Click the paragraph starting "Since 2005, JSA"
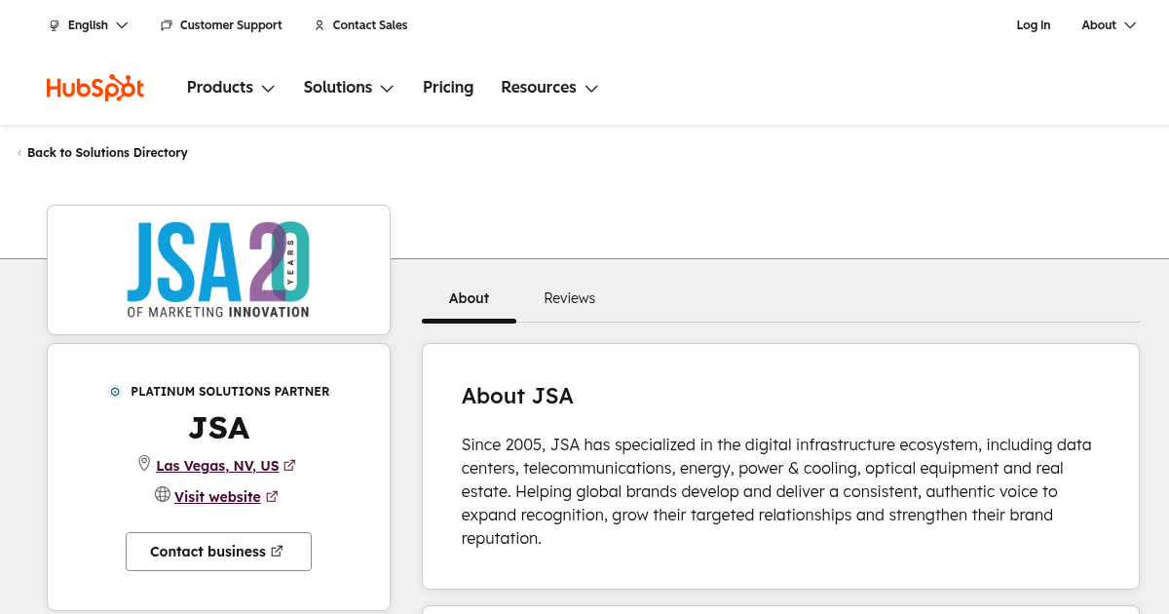 pyautogui.click(x=776, y=491)
